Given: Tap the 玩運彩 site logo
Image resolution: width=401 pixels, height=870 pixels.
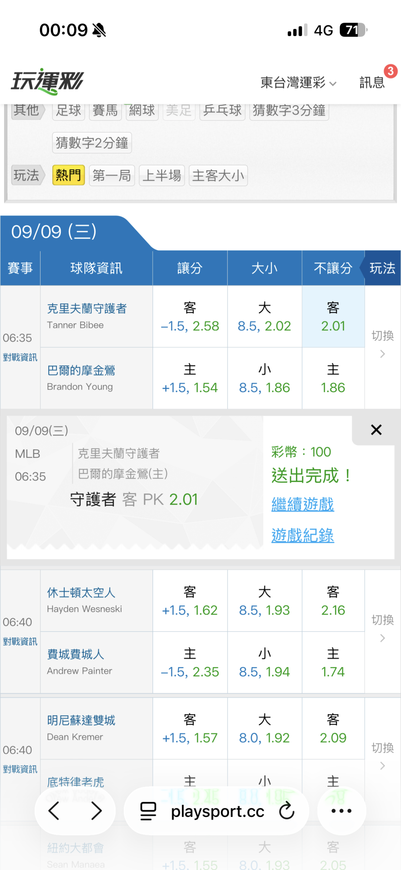Looking at the screenshot, I should (x=47, y=81).
